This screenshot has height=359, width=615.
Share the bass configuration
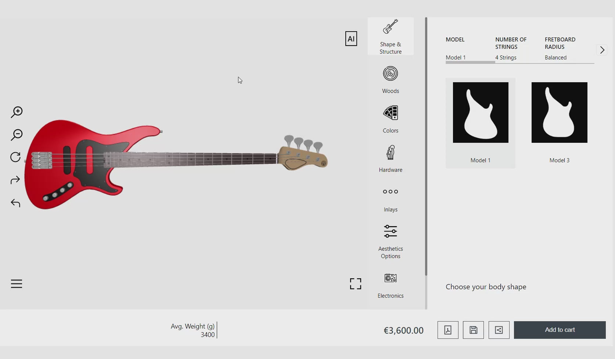tap(499, 330)
